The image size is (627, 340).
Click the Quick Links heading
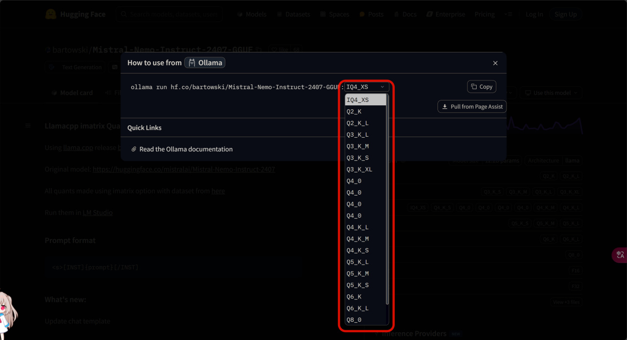[145, 127]
